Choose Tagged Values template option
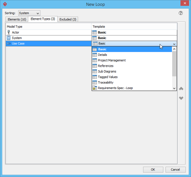This screenshot has width=191, height=177. [132, 77]
